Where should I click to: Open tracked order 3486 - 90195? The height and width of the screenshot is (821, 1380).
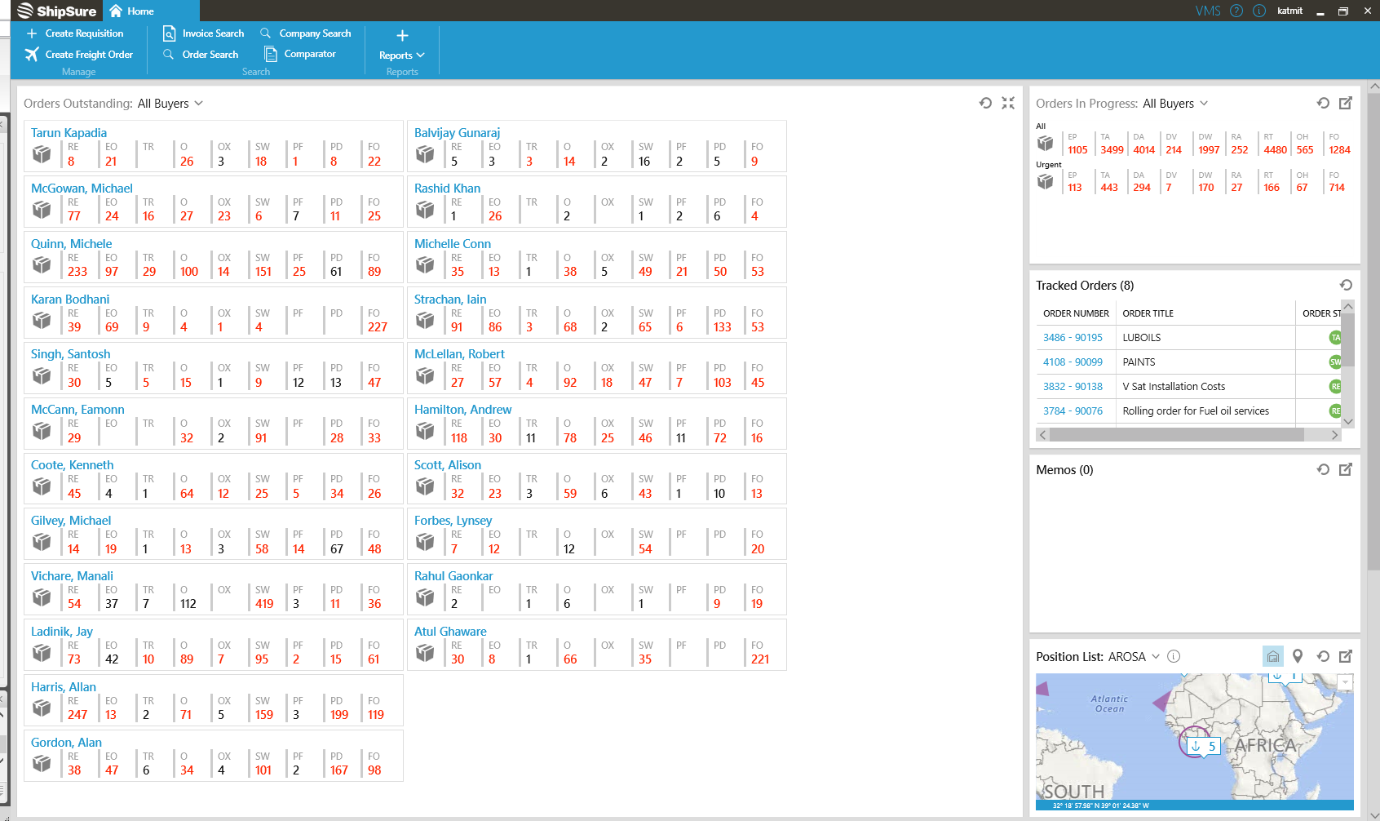coord(1073,338)
